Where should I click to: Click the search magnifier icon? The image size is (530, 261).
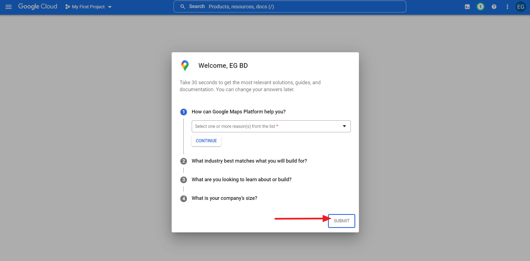coord(183,7)
